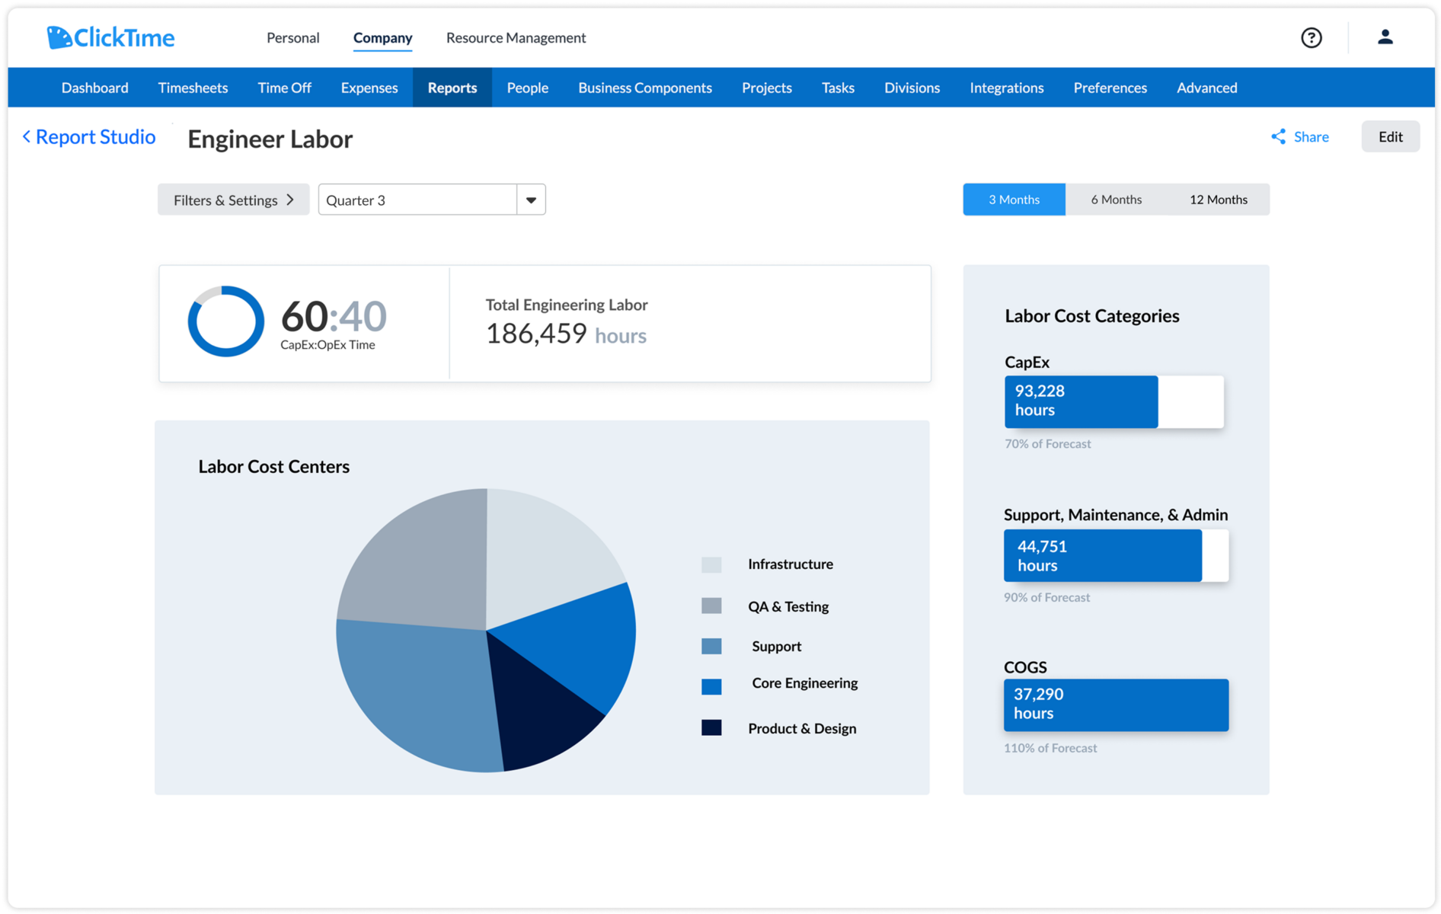Click the Core Engineering legend swatch
Viewport: 1441px width, 914px height.
coord(711,686)
